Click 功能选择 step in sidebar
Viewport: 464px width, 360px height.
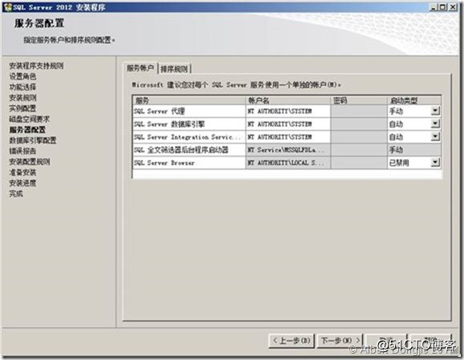pos(22,87)
